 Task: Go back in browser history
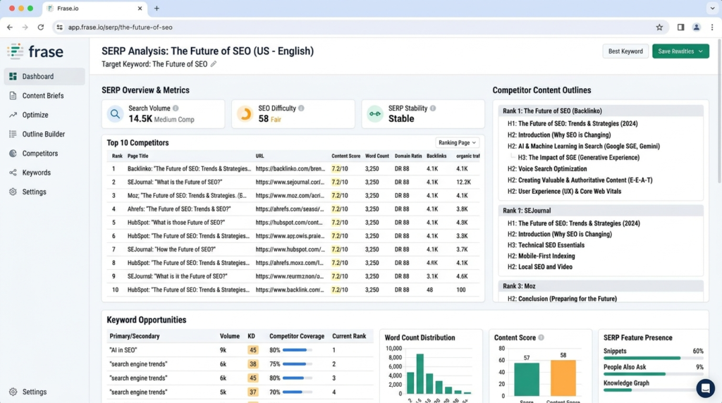(10, 27)
